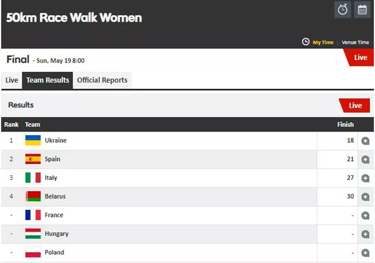This screenshot has width=375, height=263.
Task: Click the Italy flag icon
Action: pos(33,178)
